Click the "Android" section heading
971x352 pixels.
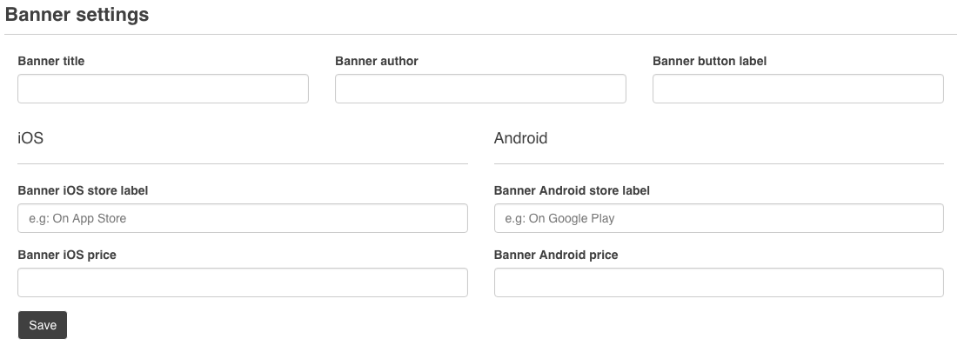point(520,138)
